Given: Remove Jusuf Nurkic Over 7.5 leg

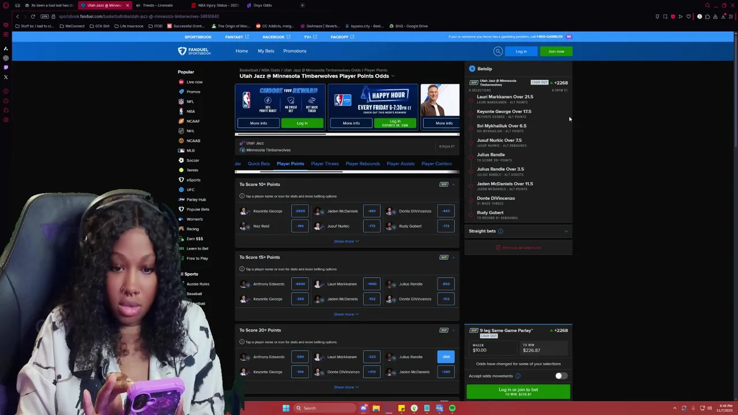Looking at the screenshot, I should (x=471, y=142).
